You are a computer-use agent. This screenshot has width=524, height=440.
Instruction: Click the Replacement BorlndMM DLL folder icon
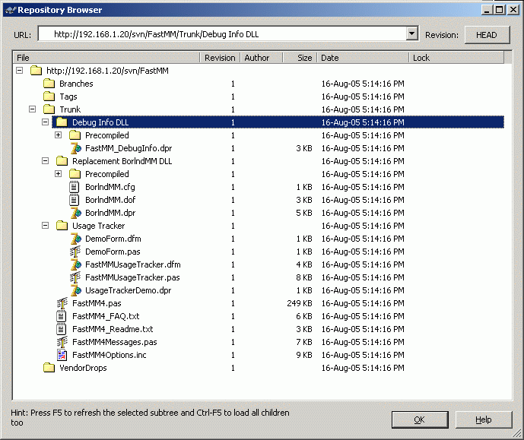(x=62, y=161)
